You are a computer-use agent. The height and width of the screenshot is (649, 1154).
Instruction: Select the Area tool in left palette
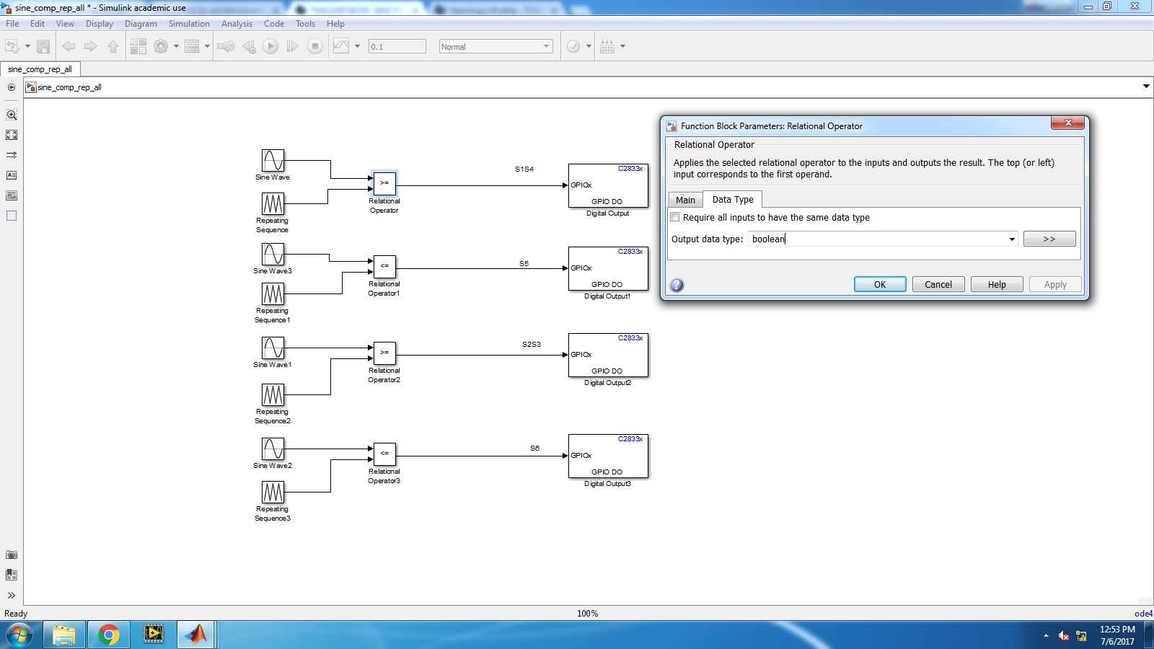pyautogui.click(x=12, y=216)
